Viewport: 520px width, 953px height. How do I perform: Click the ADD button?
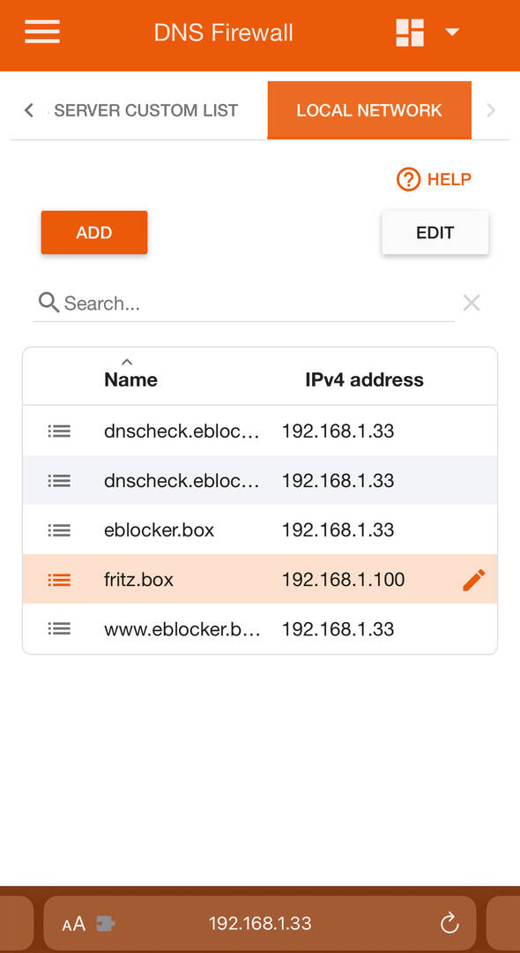94,232
